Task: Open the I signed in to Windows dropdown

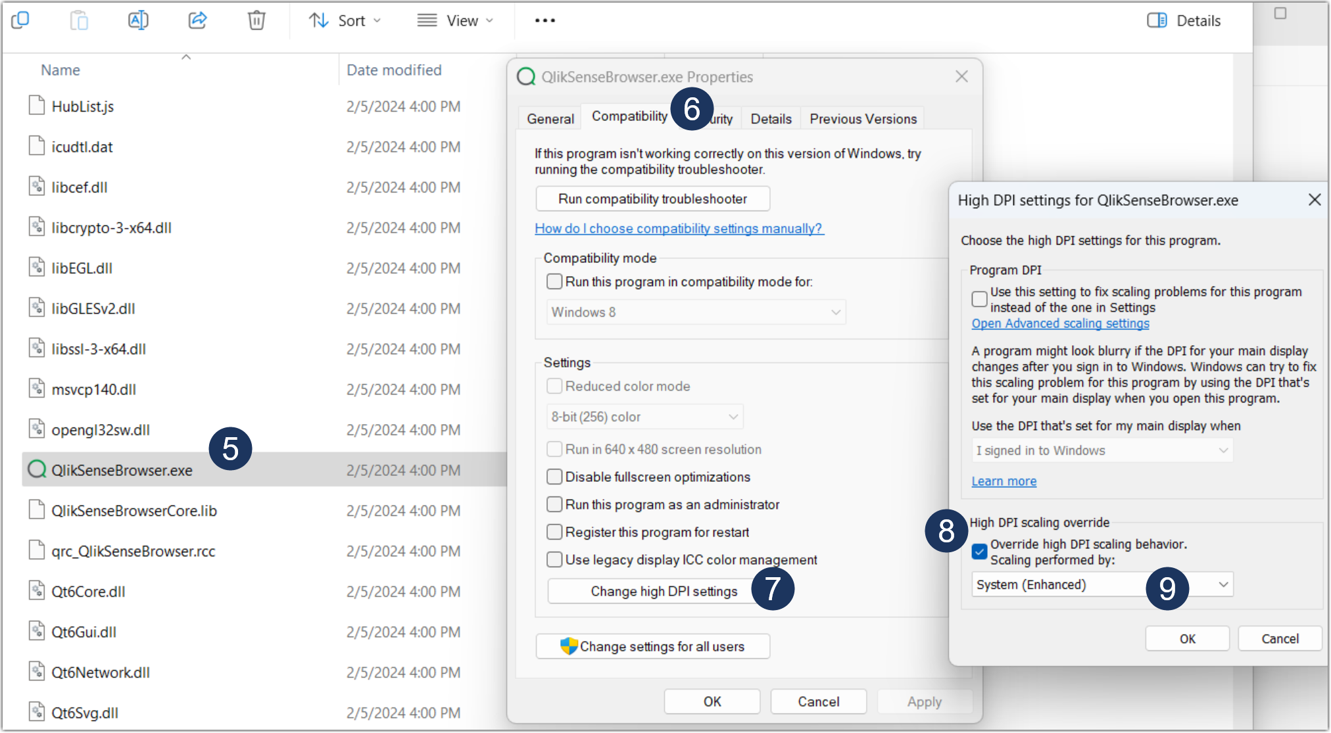Action: click(x=1102, y=450)
